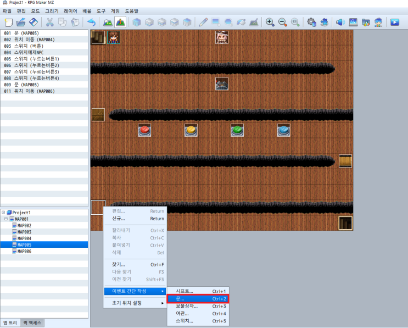
Task: Open the 모드 menu
Action: tap(35, 11)
